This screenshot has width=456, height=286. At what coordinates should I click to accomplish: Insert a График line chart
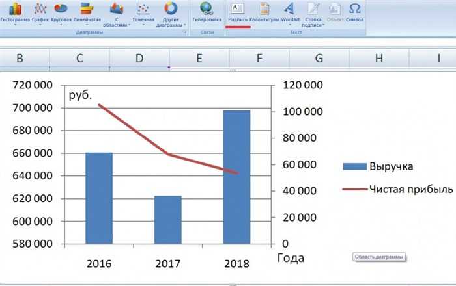click(40, 14)
